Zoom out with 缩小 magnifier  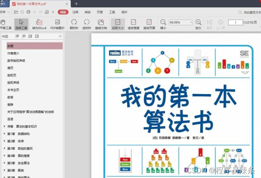(x=163, y=24)
